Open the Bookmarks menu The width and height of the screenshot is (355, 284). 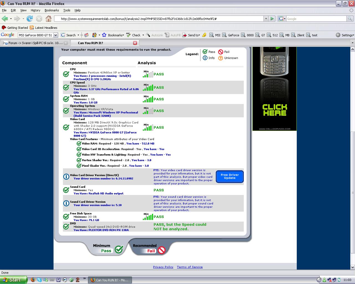52,10
